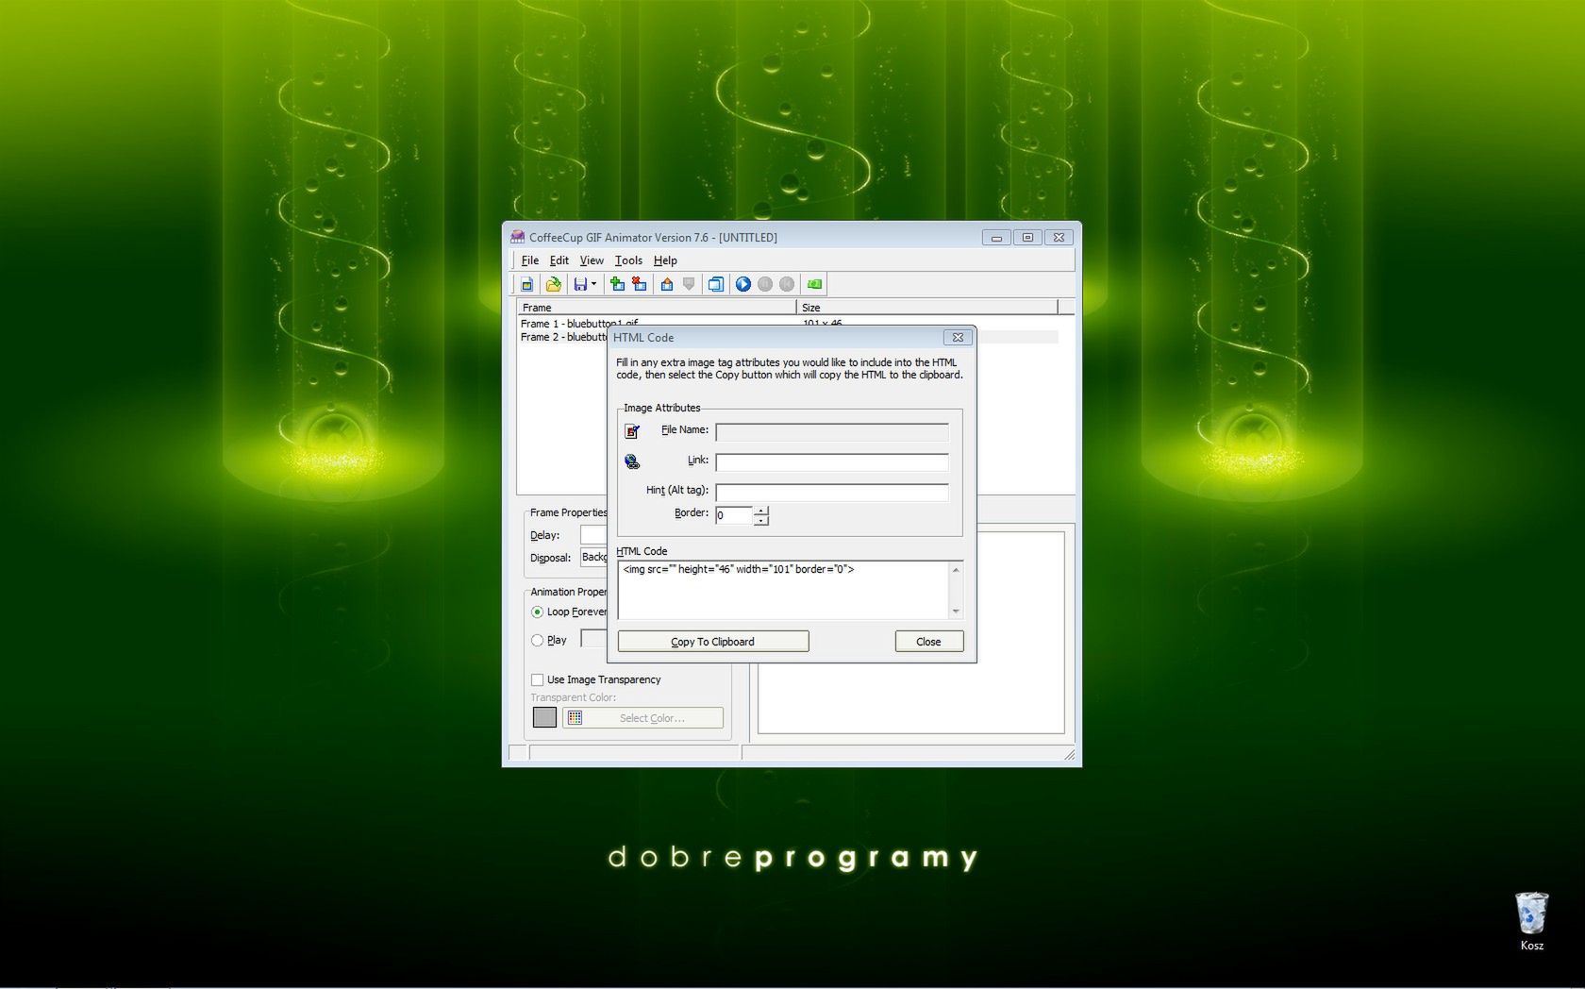Expand the Save button dropdown arrow
1585x989 pixels.
pyautogui.click(x=593, y=284)
